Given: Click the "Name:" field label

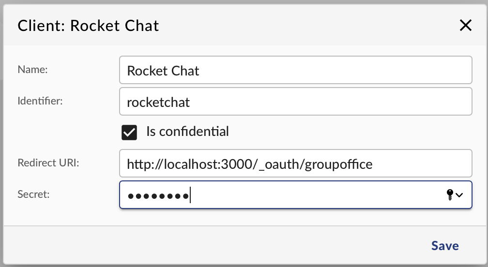Looking at the screenshot, I should pyautogui.click(x=33, y=70).
